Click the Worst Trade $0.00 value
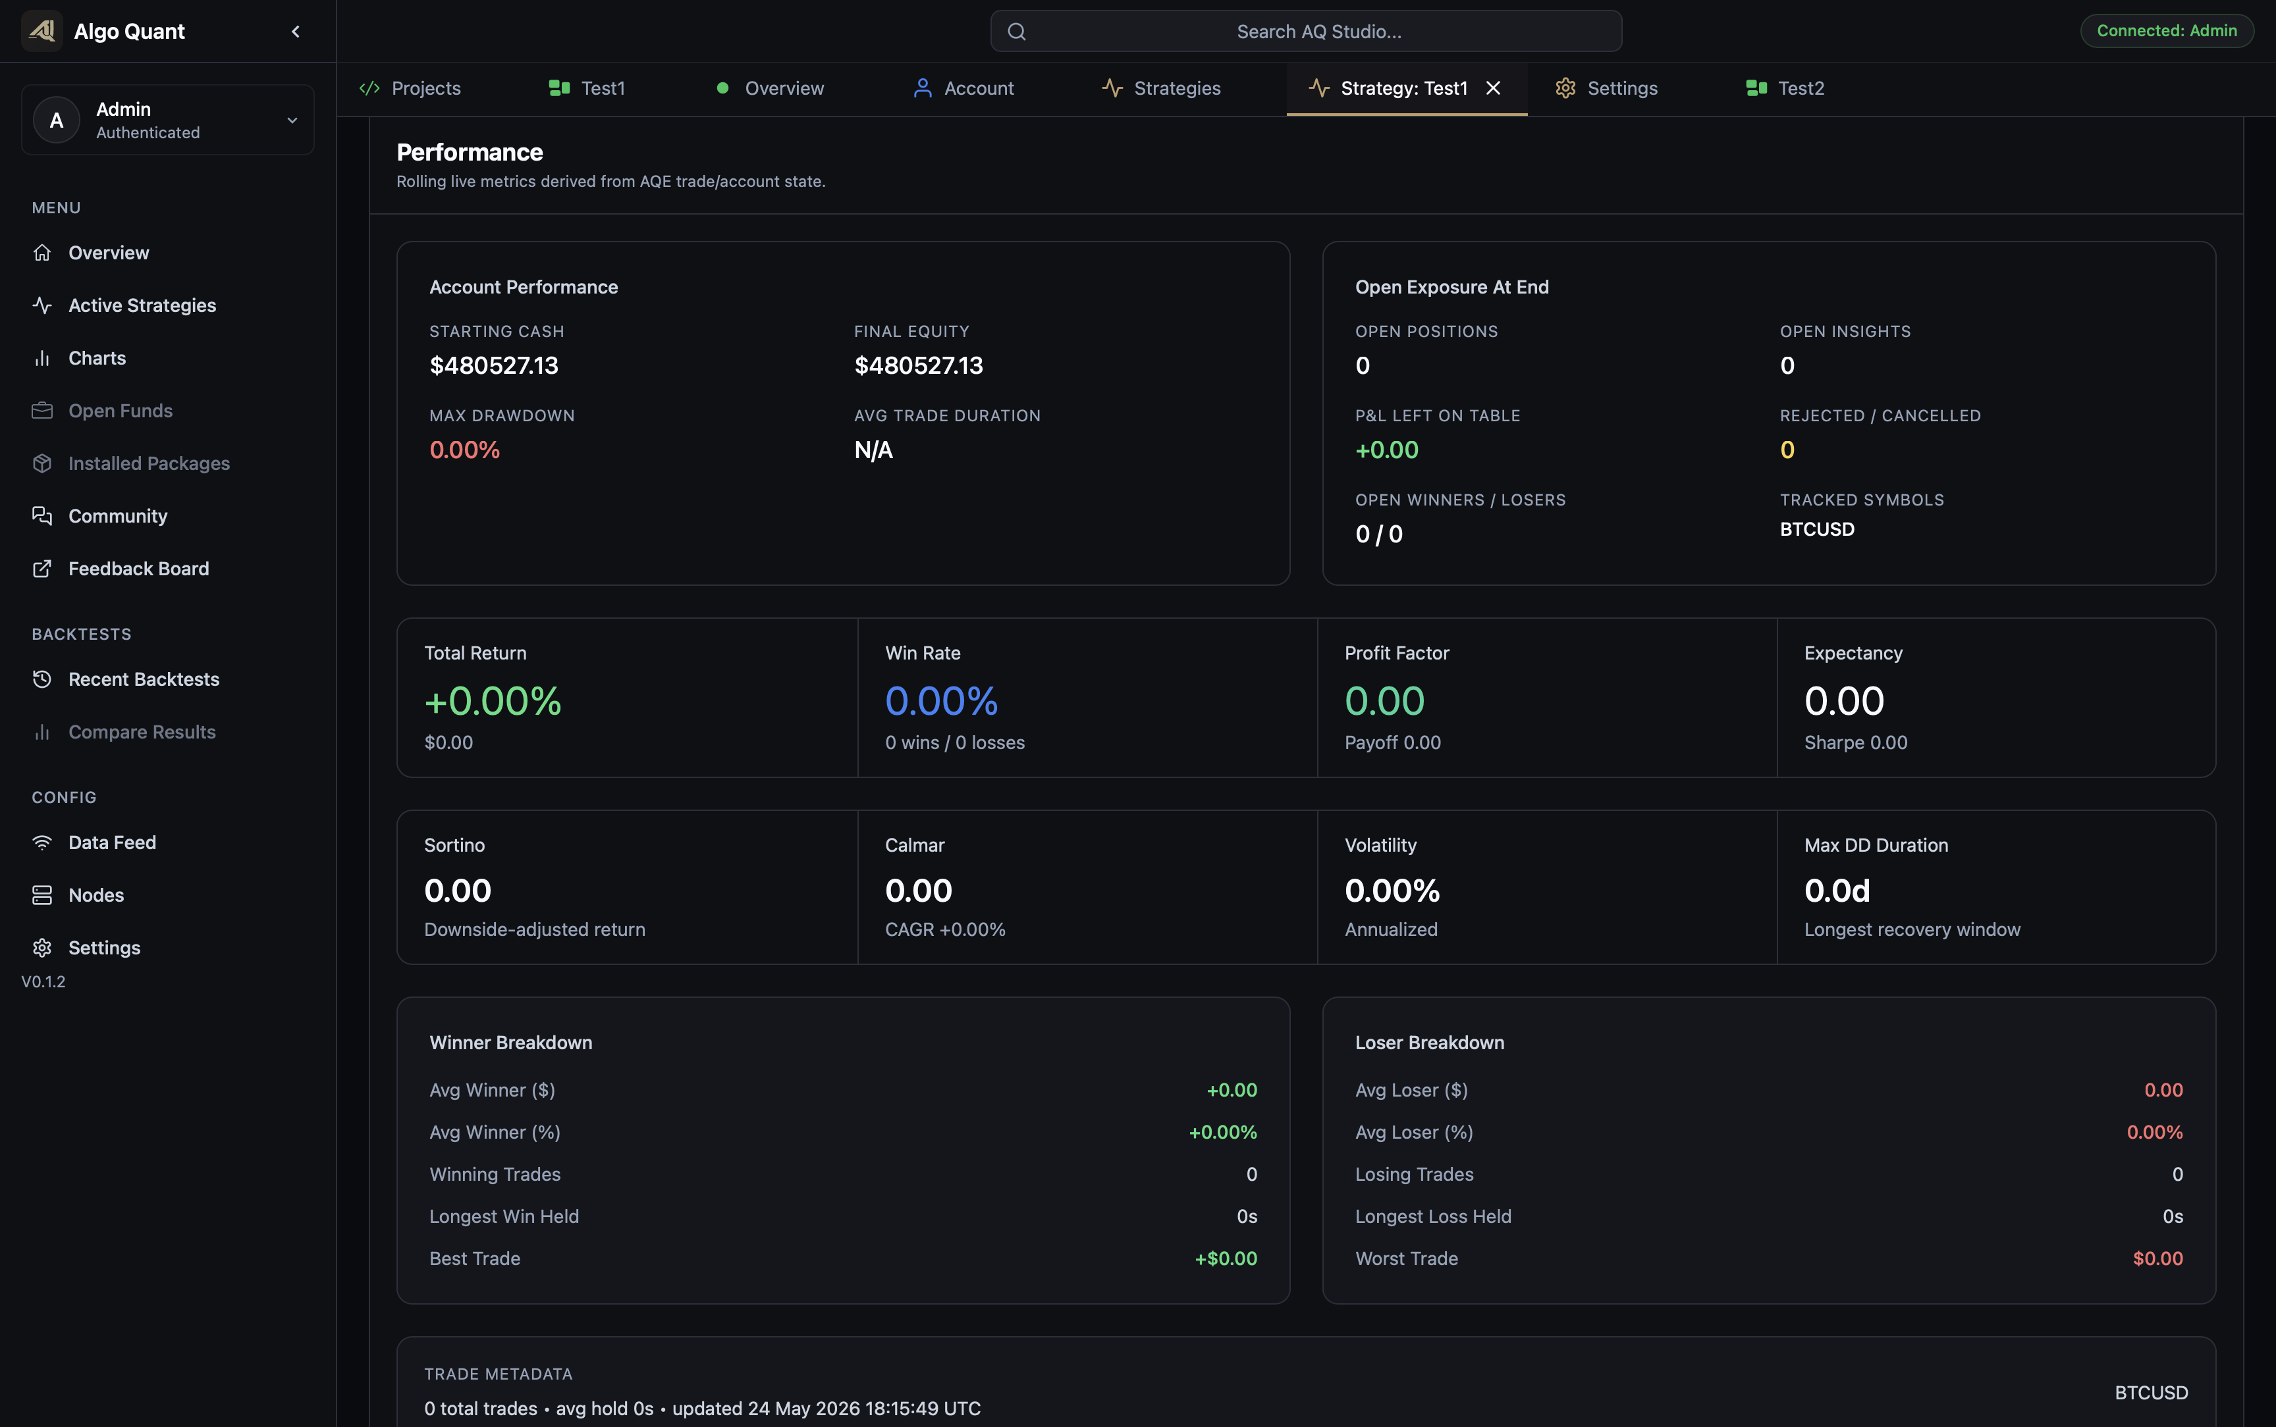This screenshot has width=2276, height=1427. click(x=2158, y=1259)
